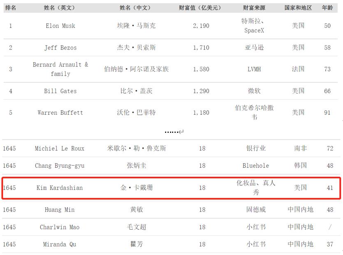Select the Elon Musk name cell
Screen dimensions: 343x255
[60, 26]
